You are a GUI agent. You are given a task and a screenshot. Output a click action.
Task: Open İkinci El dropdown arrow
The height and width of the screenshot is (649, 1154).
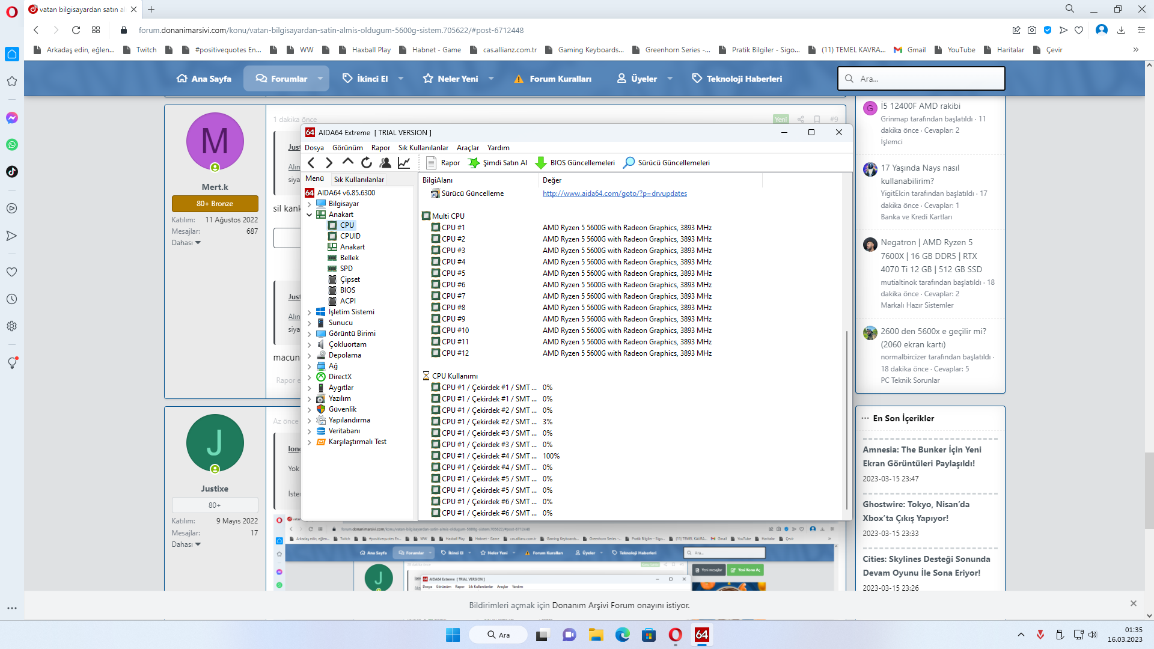pyautogui.click(x=400, y=79)
